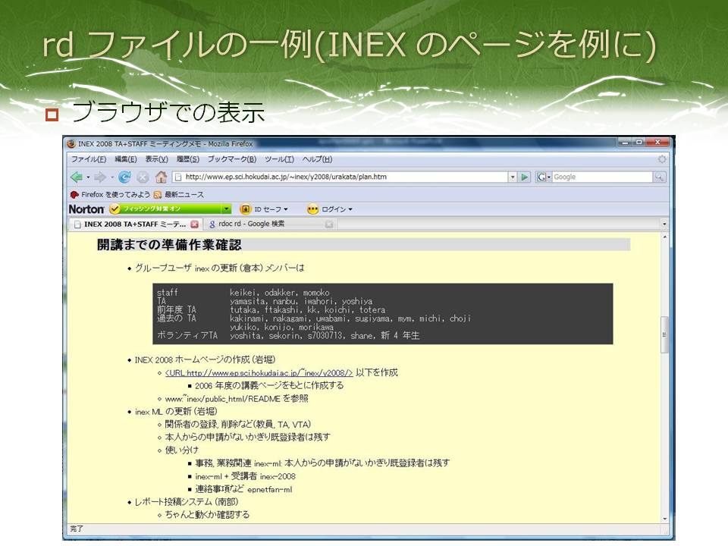This screenshot has width=728, height=546.
Task: Click the 完了 status bar text
Action: click(x=77, y=529)
